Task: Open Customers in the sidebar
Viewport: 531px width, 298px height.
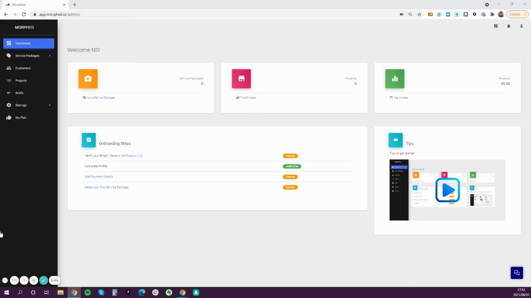Action: coord(29,68)
